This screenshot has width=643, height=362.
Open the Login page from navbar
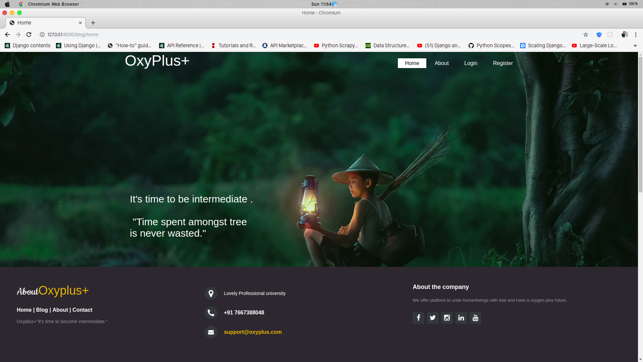pos(471,63)
